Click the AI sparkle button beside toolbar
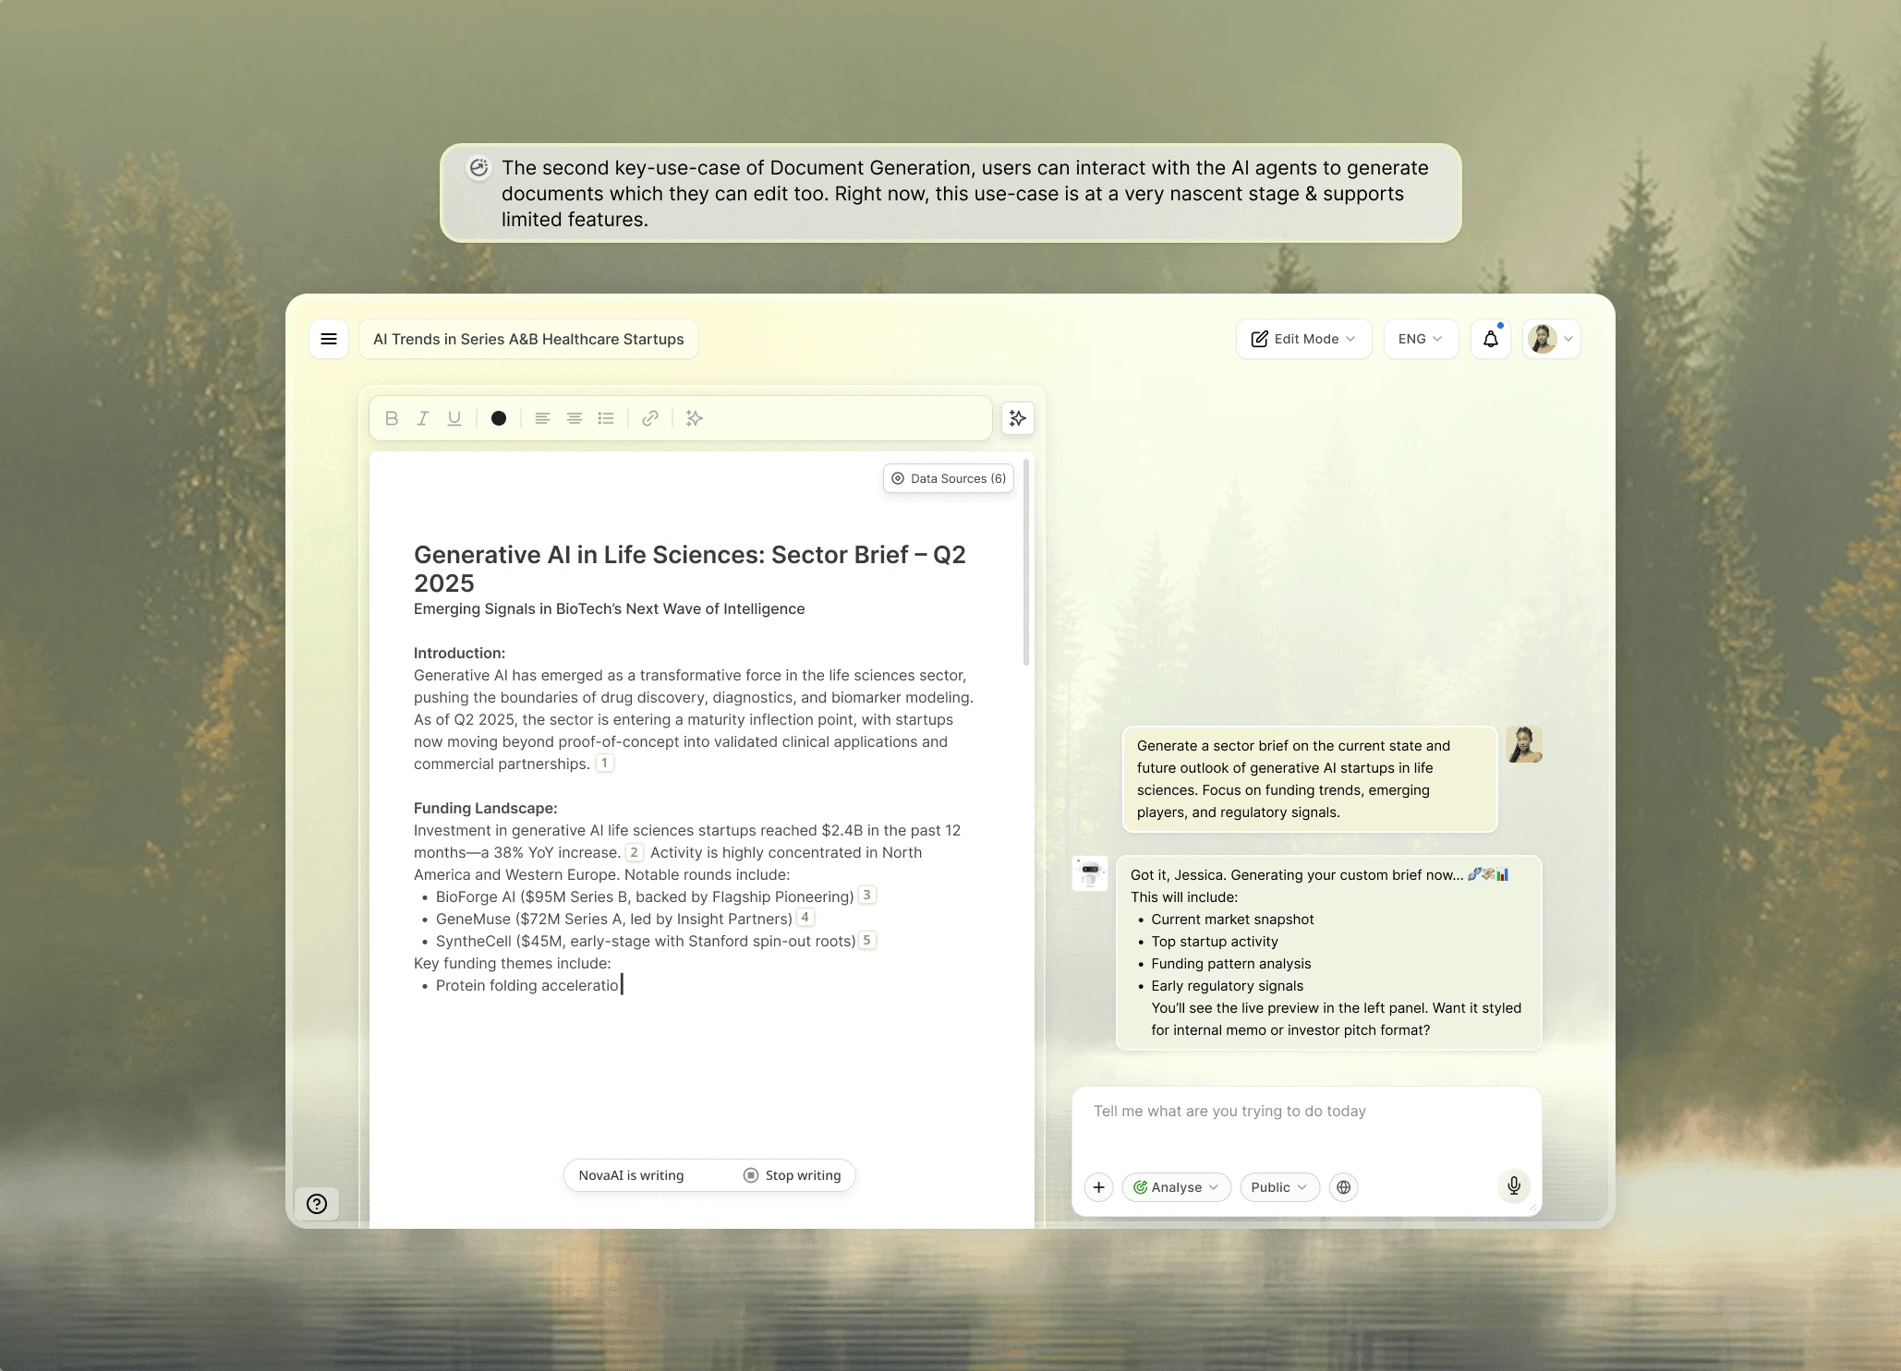Screen dimensions: 1901x1371 pyautogui.click(x=1017, y=418)
